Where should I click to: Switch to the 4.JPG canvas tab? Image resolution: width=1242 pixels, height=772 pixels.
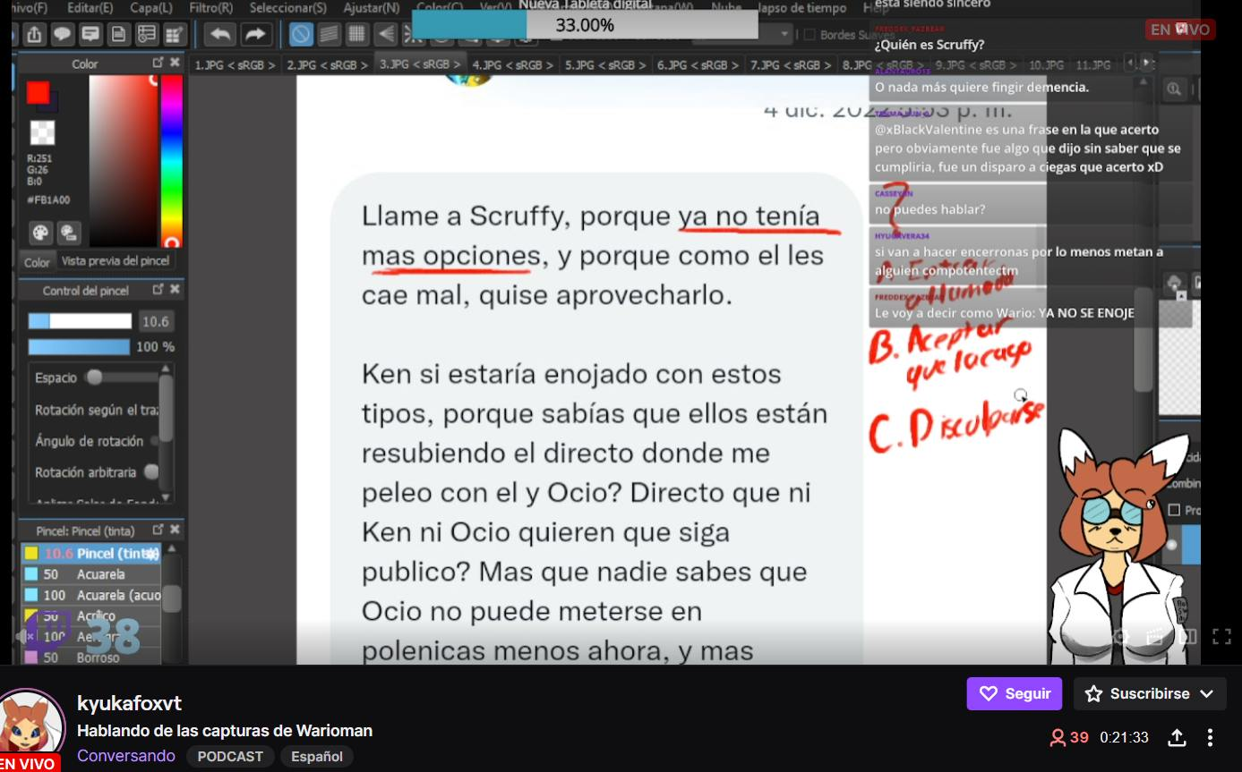pyautogui.click(x=512, y=65)
